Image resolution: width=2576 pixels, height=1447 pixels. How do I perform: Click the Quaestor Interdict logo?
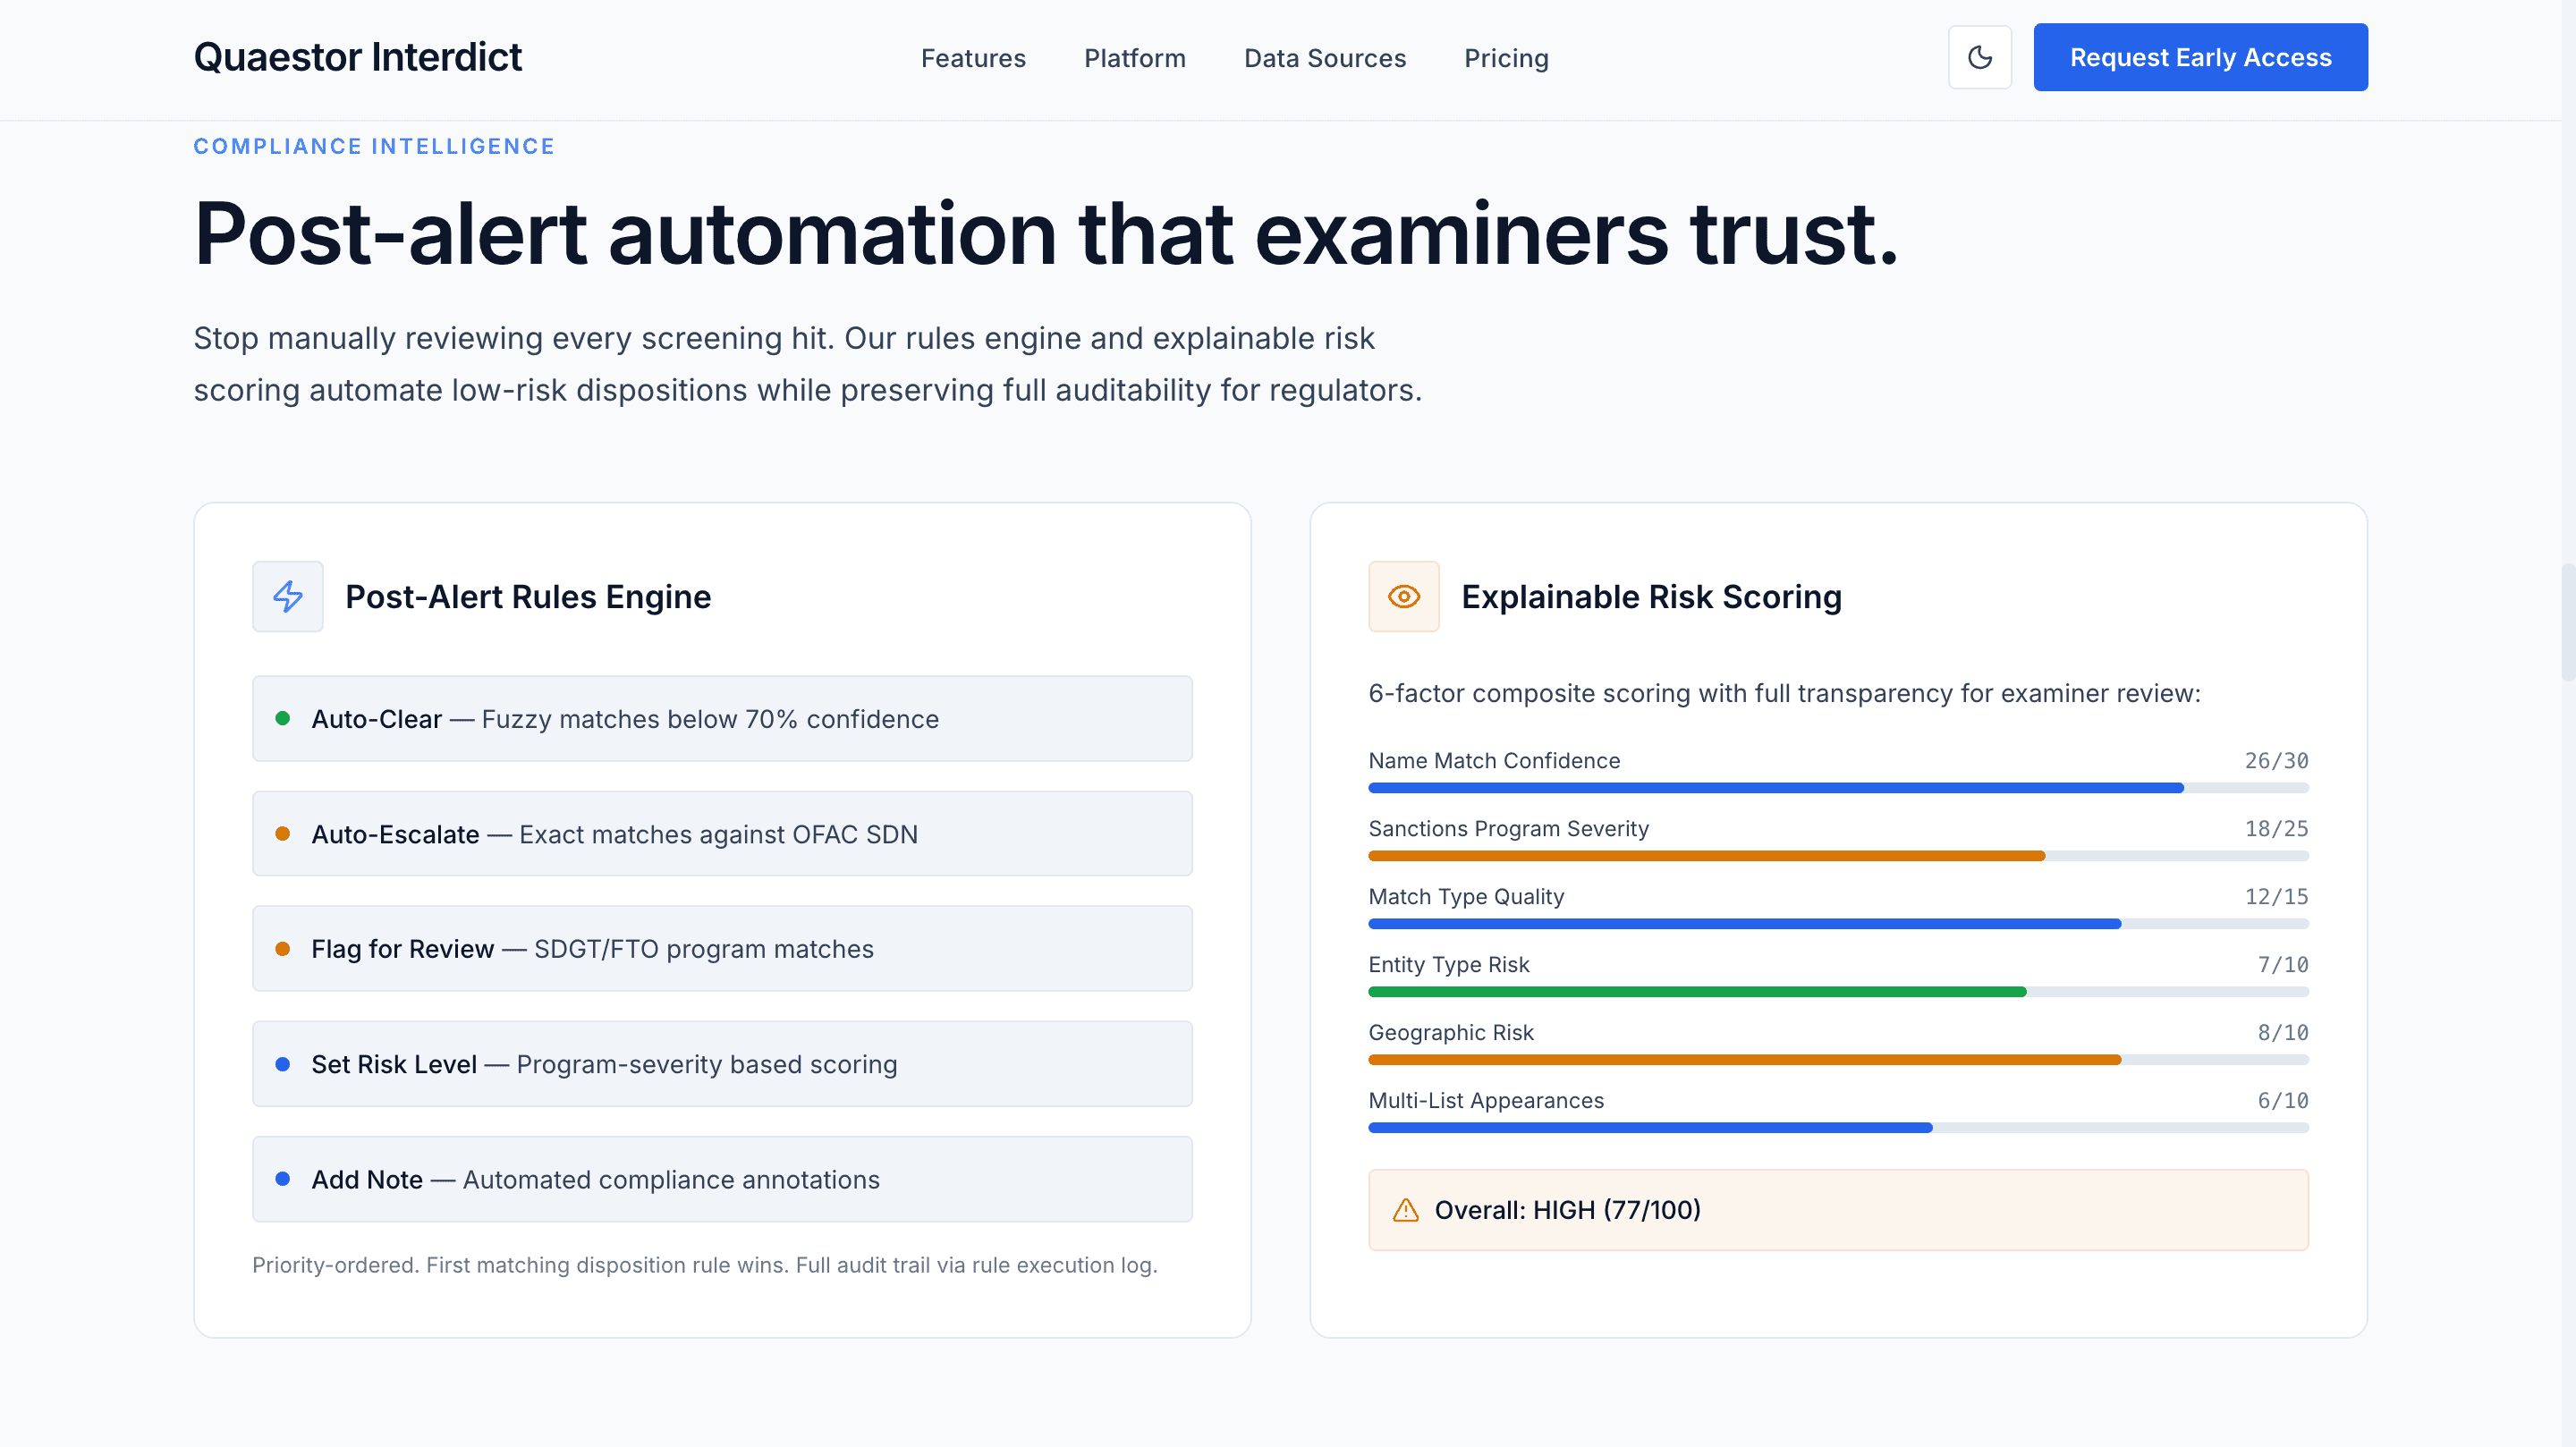click(x=357, y=57)
